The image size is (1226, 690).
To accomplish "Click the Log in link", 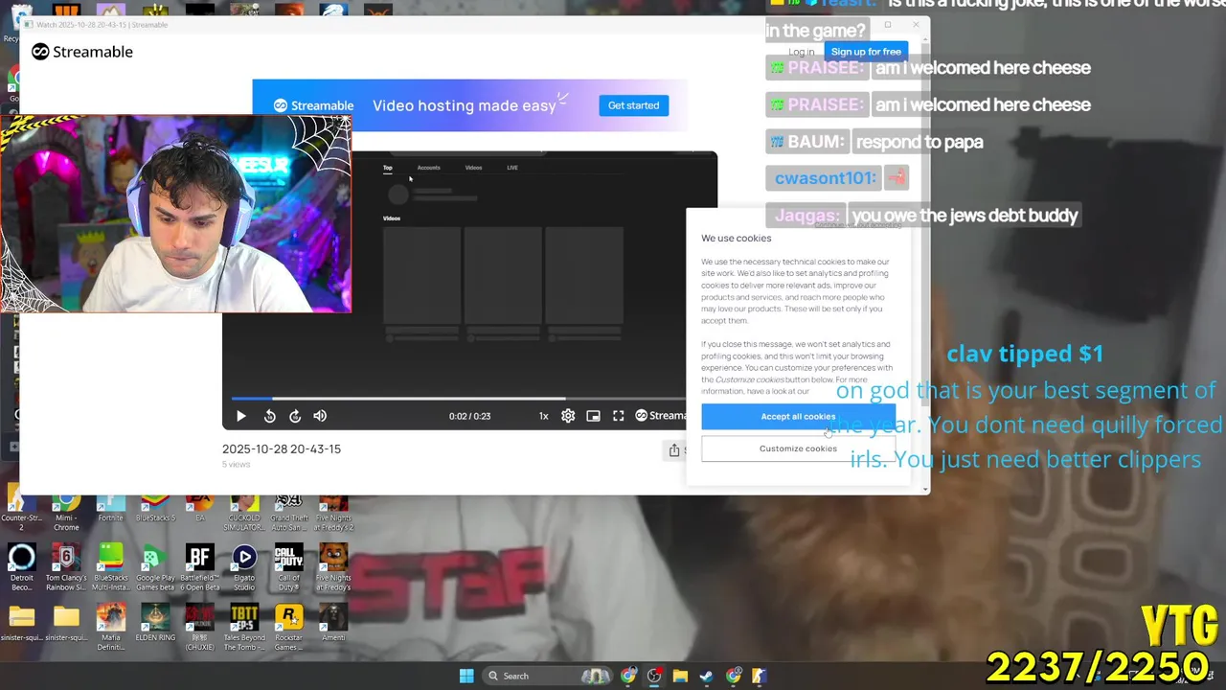I will click(x=802, y=52).
